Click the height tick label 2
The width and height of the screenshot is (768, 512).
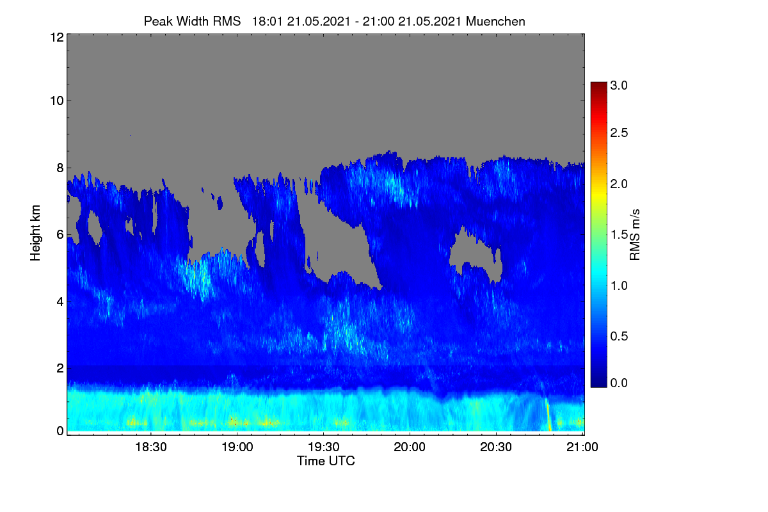tap(60, 368)
